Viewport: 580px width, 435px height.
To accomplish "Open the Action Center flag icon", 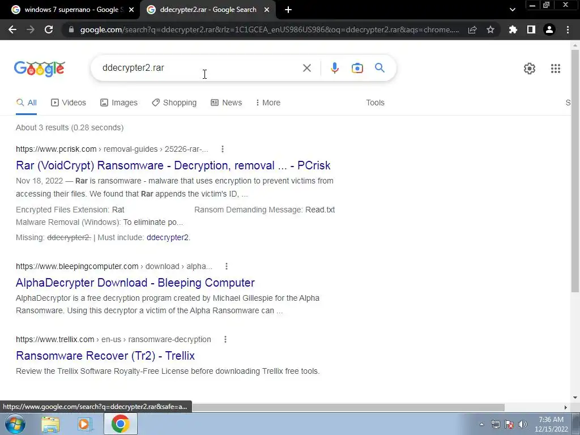I will tap(509, 424).
